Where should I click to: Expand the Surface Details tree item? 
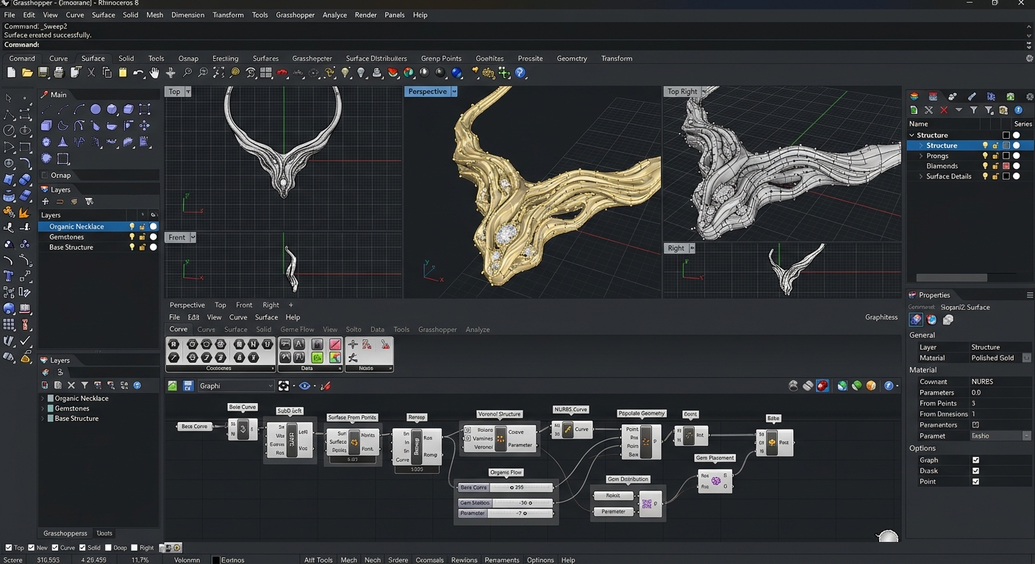[921, 177]
